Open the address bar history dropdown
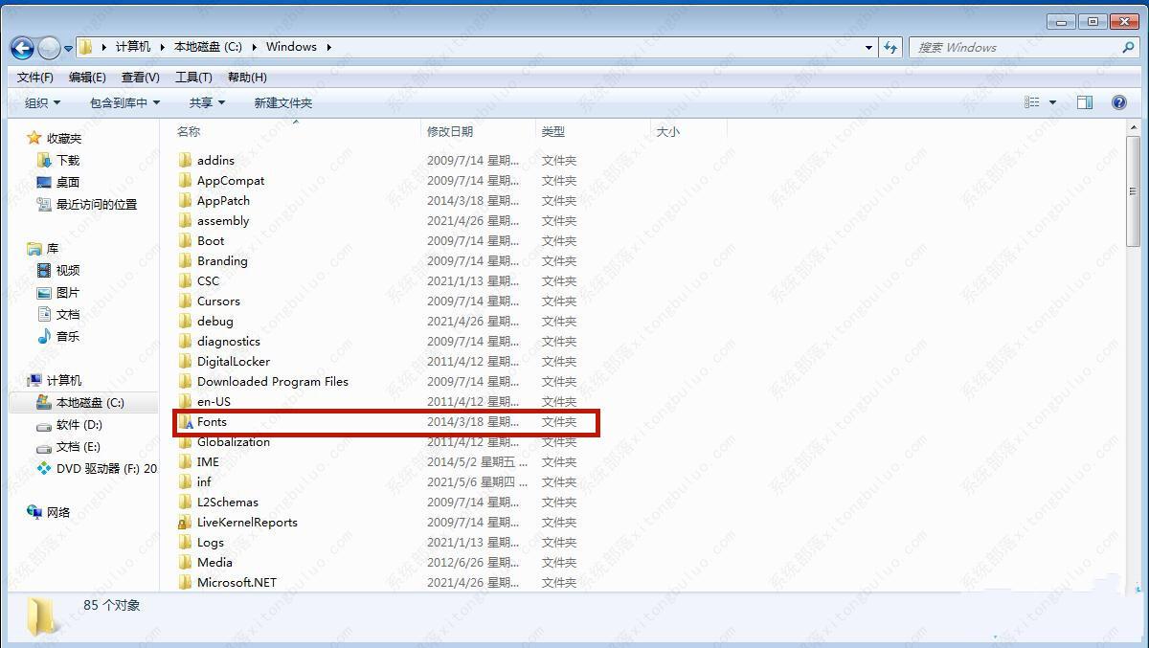Screen dimensions: 1149x648 tap(867, 46)
